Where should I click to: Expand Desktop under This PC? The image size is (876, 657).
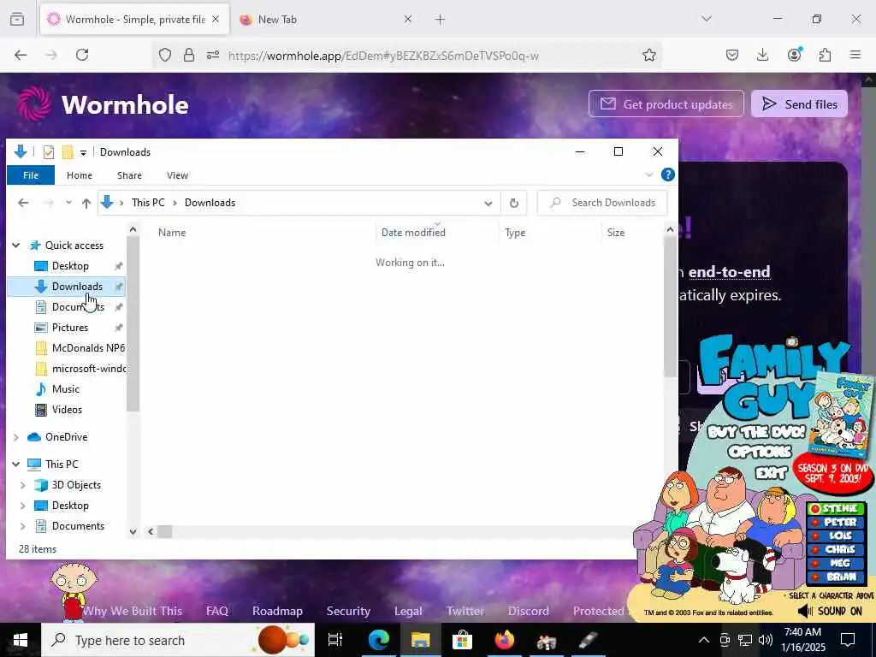tap(23, 506)
